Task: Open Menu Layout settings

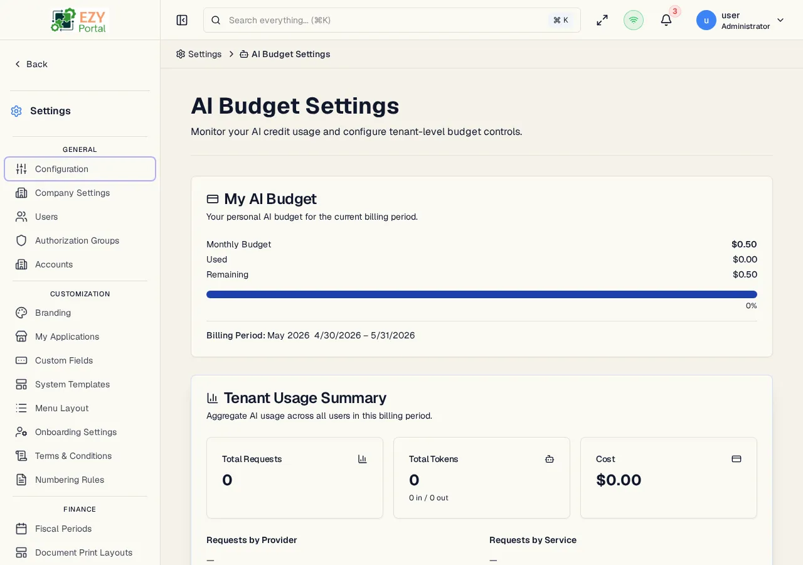Action: [x=80, y=408]
